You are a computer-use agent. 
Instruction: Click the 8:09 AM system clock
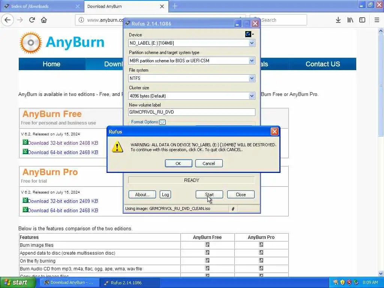370,283
